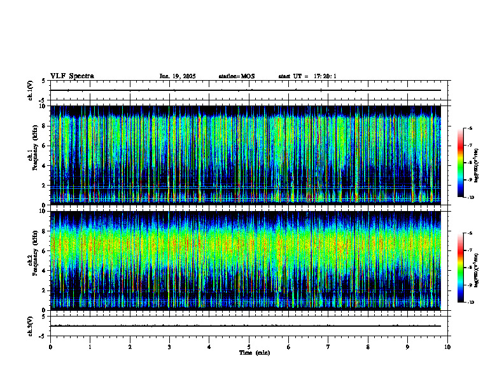Screen dimensions: 504x389
Task: Click inside the ch.2 spectrogram panel
Action: point(246,261)
